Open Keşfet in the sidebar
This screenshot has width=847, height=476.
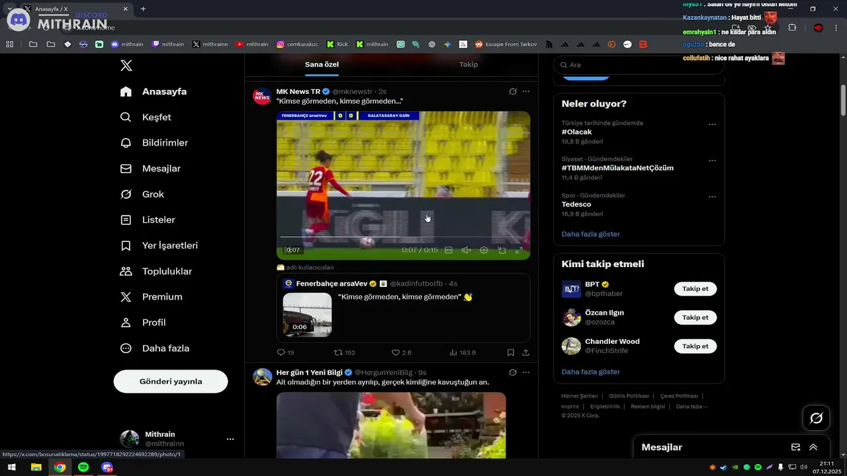[x=146, y=117]
